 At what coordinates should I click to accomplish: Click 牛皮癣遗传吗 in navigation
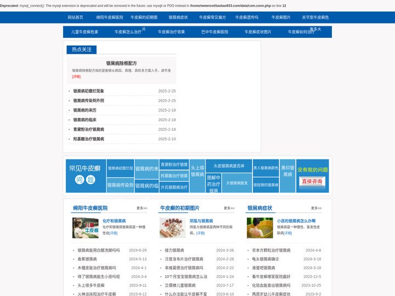(x=247, y=18)
